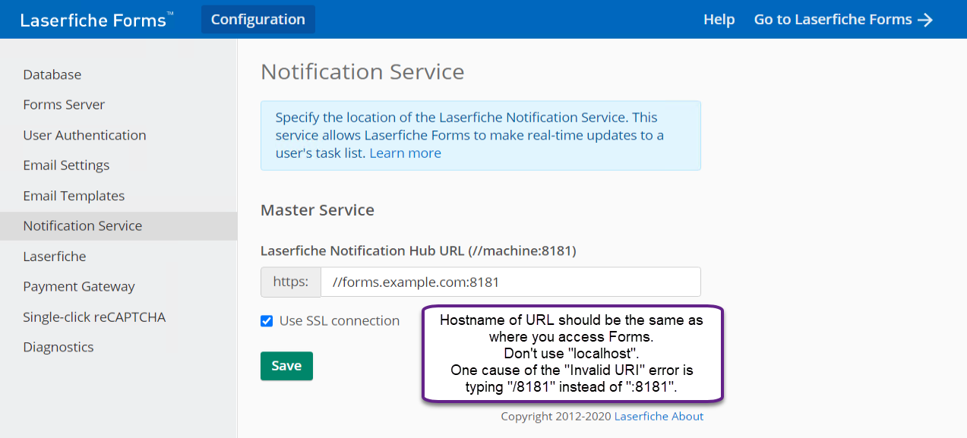Select User Authentication in sidebar
967x438 pixels.
[84, 135]
